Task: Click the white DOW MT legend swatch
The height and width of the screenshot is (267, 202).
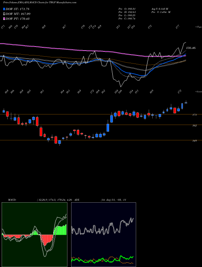Action: click(x=4, y=14)
